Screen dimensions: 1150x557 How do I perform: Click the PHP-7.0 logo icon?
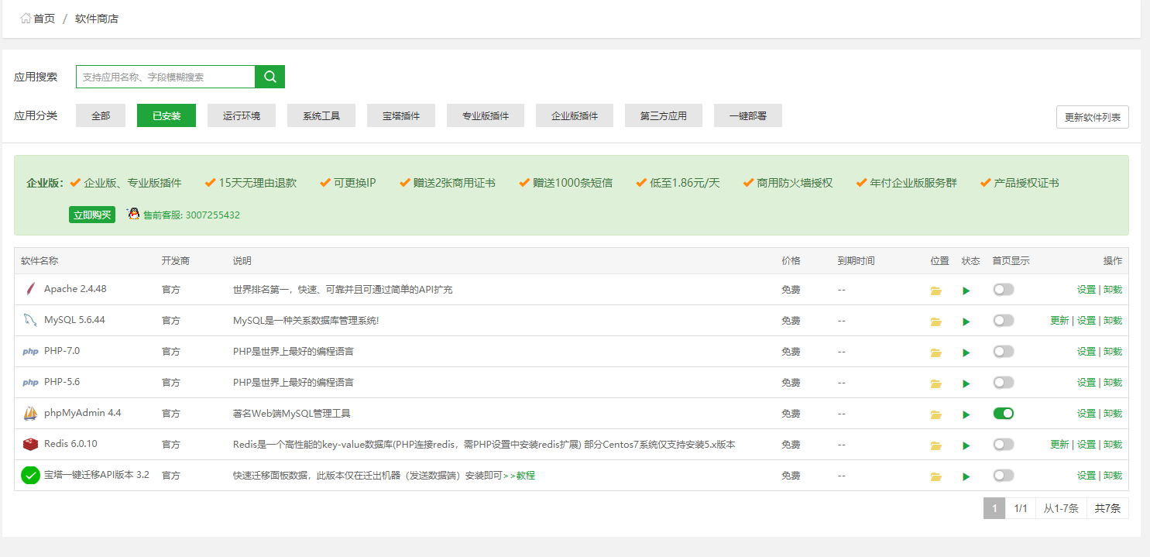[30, 352]
